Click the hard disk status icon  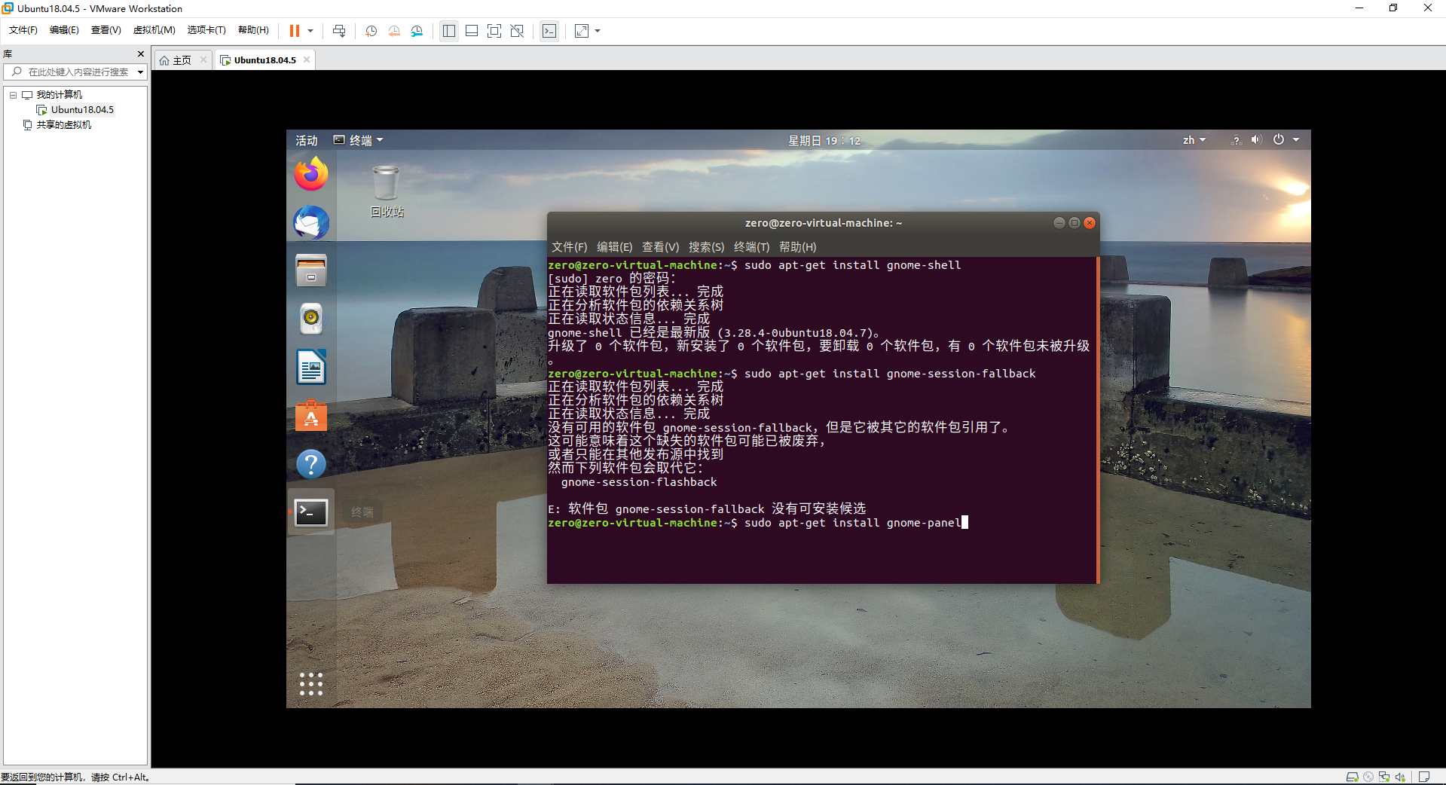tap(1352, 777)
